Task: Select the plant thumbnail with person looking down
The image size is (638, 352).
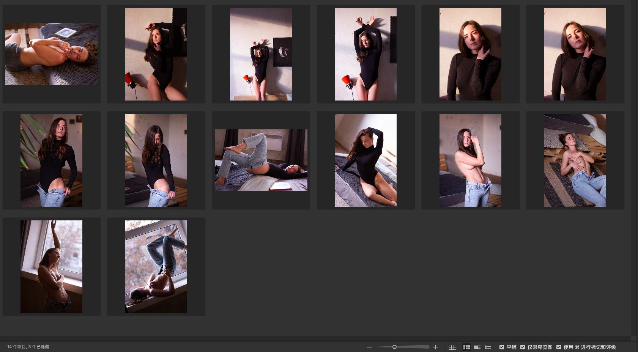Action: click(x=156, y=160)
